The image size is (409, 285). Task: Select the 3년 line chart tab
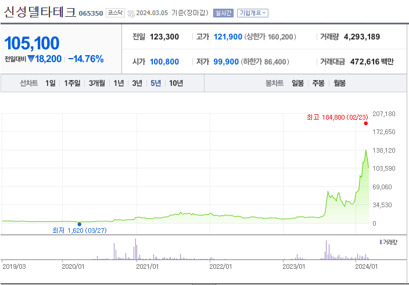tap(137, 83)
